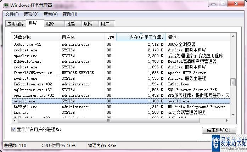Sort by 描述 column header
Viewport: 247px width, 152px height.
198,37
